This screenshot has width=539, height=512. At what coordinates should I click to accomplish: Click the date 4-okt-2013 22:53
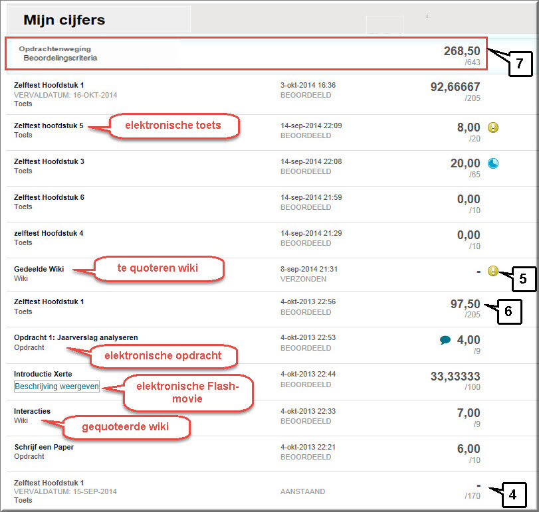coord(308,337)
